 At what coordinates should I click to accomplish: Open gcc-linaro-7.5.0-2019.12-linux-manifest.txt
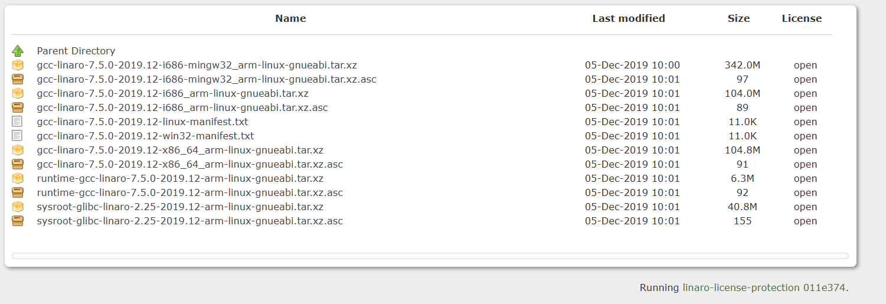tap(142, 122)
